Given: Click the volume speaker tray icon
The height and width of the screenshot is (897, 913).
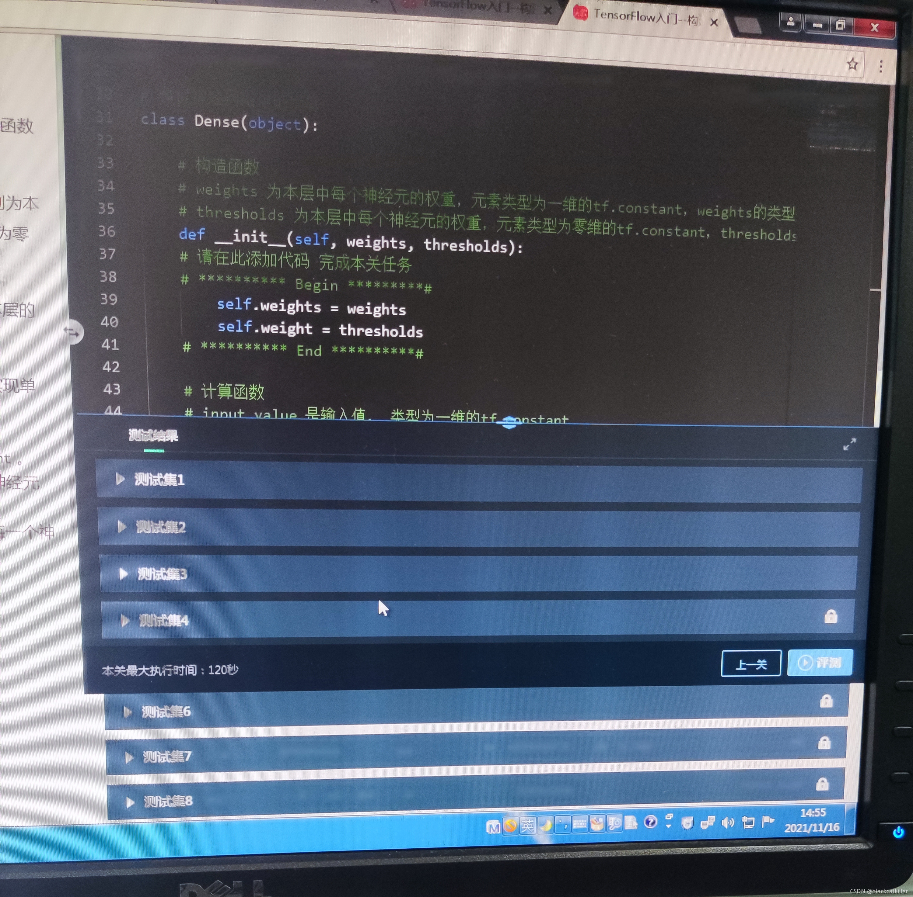Looking at the screenshot, I should pos(728,823).
